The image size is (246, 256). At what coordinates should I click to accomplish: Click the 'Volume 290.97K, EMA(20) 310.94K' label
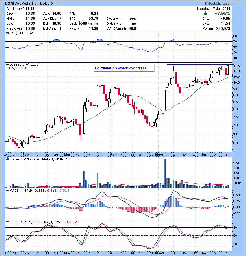point(40,159)
